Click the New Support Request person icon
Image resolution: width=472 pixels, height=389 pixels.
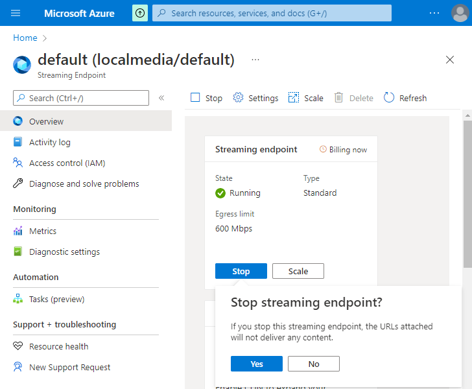(18, 367)
